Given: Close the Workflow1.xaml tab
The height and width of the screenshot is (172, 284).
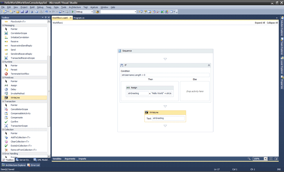Looking at the screenshot, I should [71, 18].
